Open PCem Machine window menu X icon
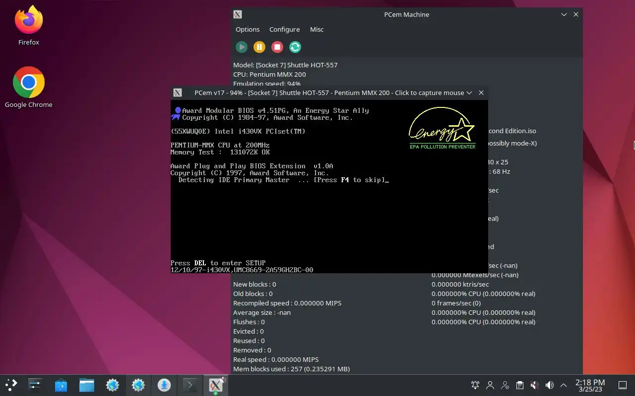This screenshot has height=396, width=635. pos(238,15)
